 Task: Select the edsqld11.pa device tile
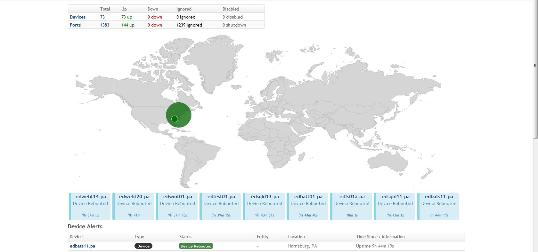(395, 206)
